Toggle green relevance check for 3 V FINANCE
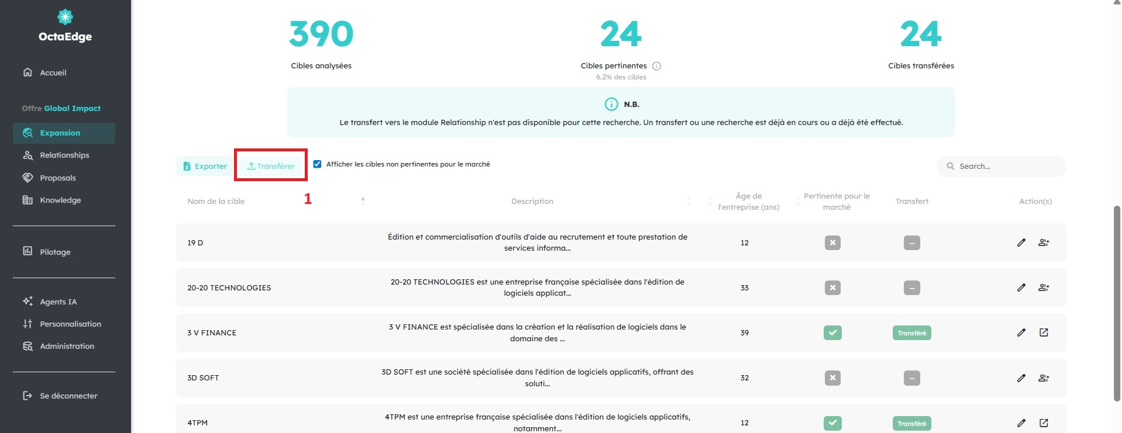 pyautogui.click(x=832, y=332)
